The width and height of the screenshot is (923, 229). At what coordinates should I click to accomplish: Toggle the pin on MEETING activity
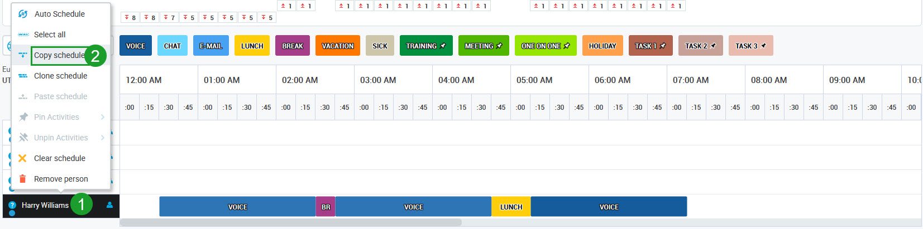(x=499, y=46)
